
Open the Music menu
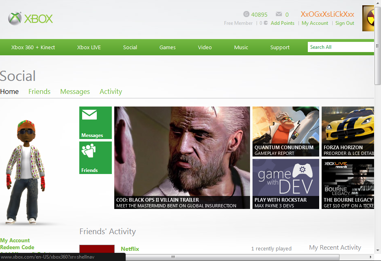pos(241,48)
